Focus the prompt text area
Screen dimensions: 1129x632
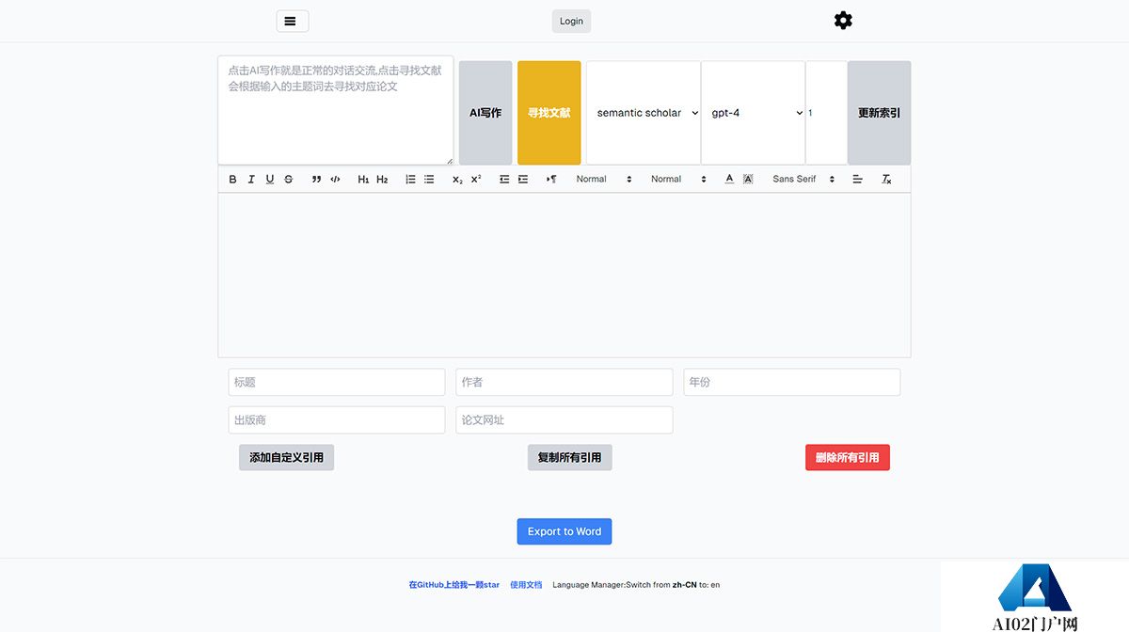pos(336,110)
